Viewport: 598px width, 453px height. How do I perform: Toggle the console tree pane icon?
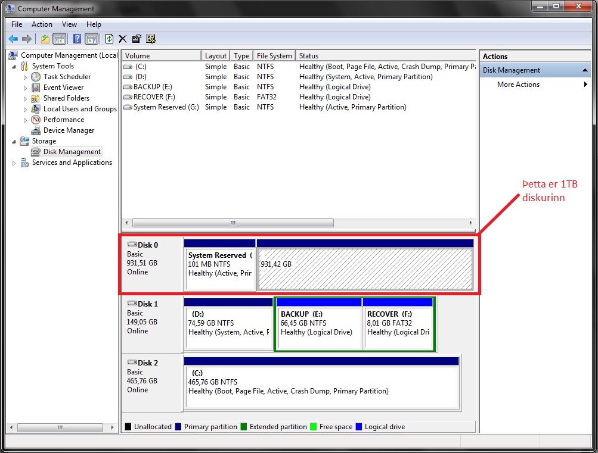pyautogui.click(x=60, y=39)
